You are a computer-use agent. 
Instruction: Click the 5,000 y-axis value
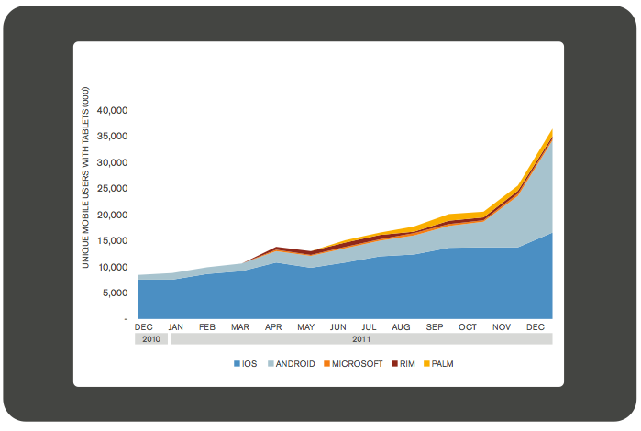pyautogui.click(x=115, y=293)
